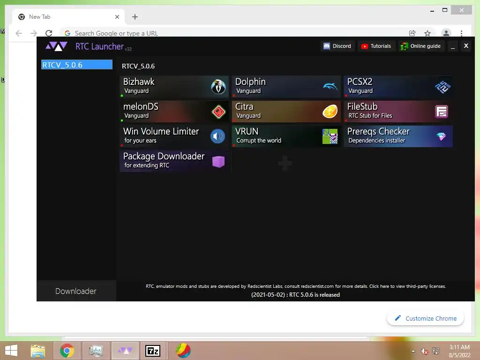Viewport: 480px width, 360px height.
Task: Click Customize Chrome button
Action: tap(425, 318)
